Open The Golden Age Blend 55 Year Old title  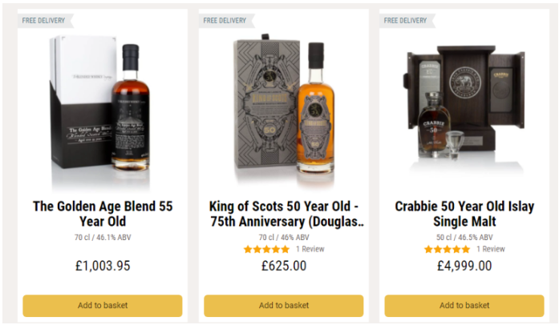pos(103,214)
